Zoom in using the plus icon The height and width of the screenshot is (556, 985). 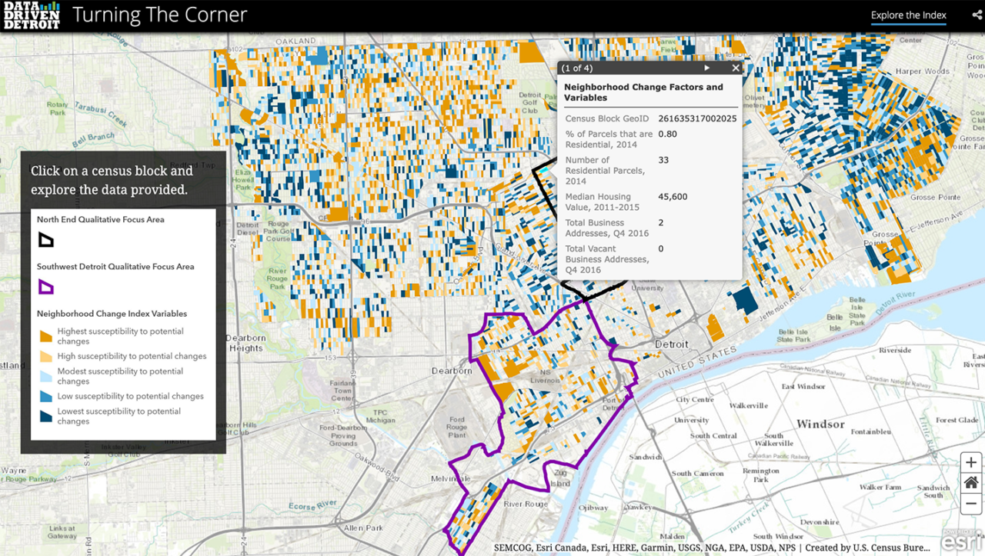tap(970, 462)
